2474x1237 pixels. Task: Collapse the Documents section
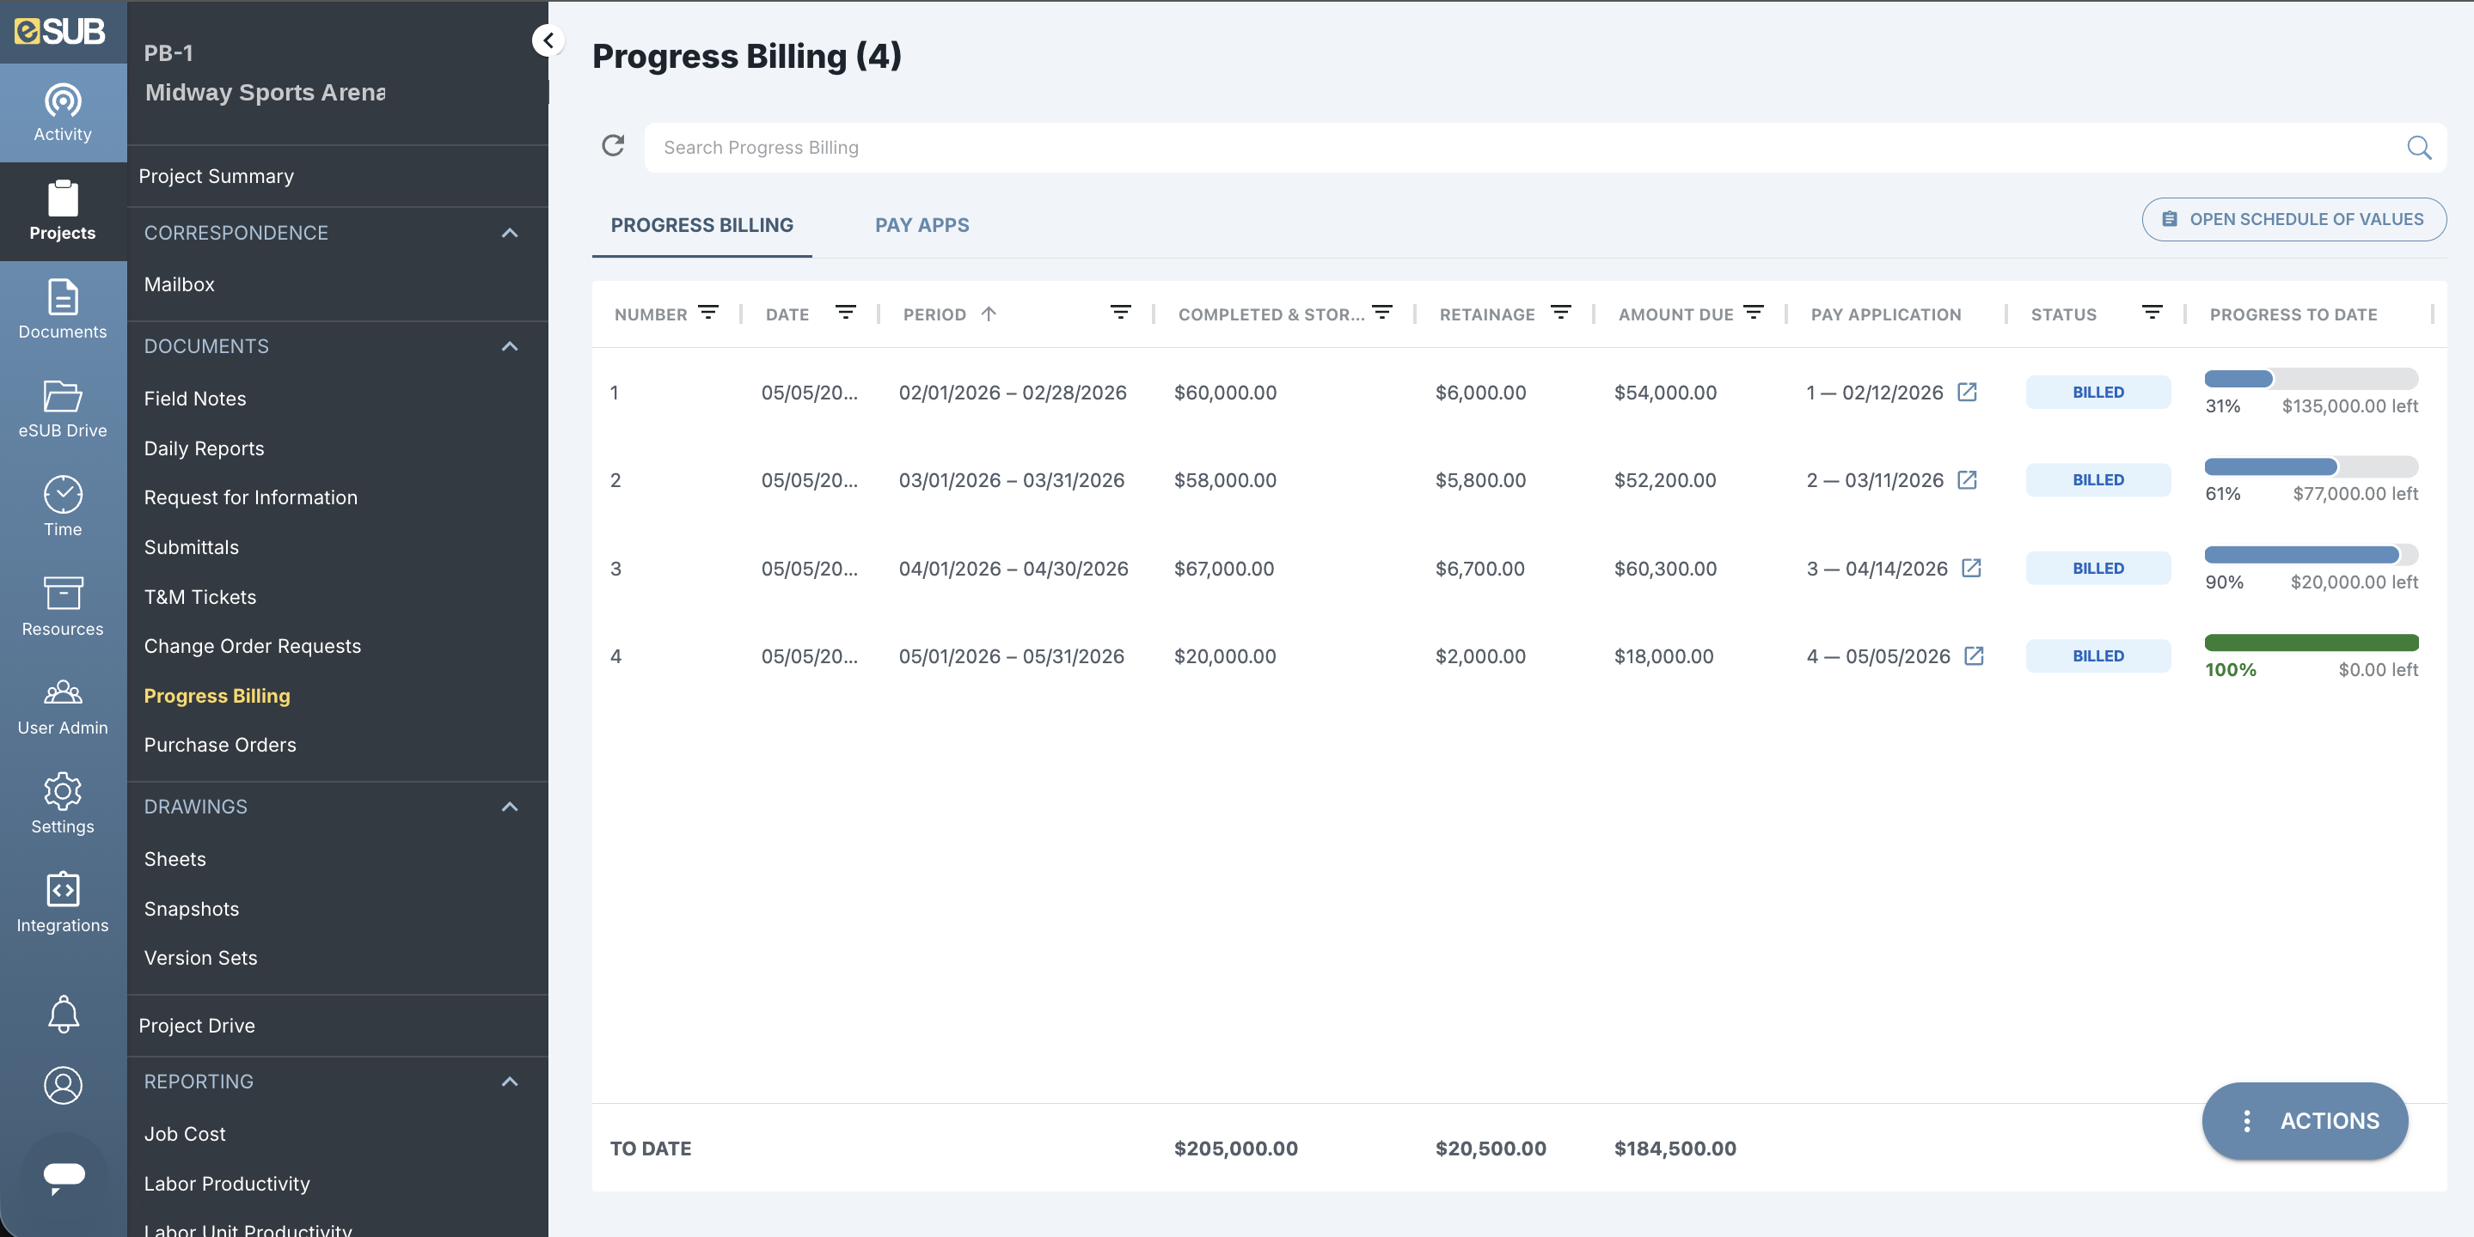[509, 346]
